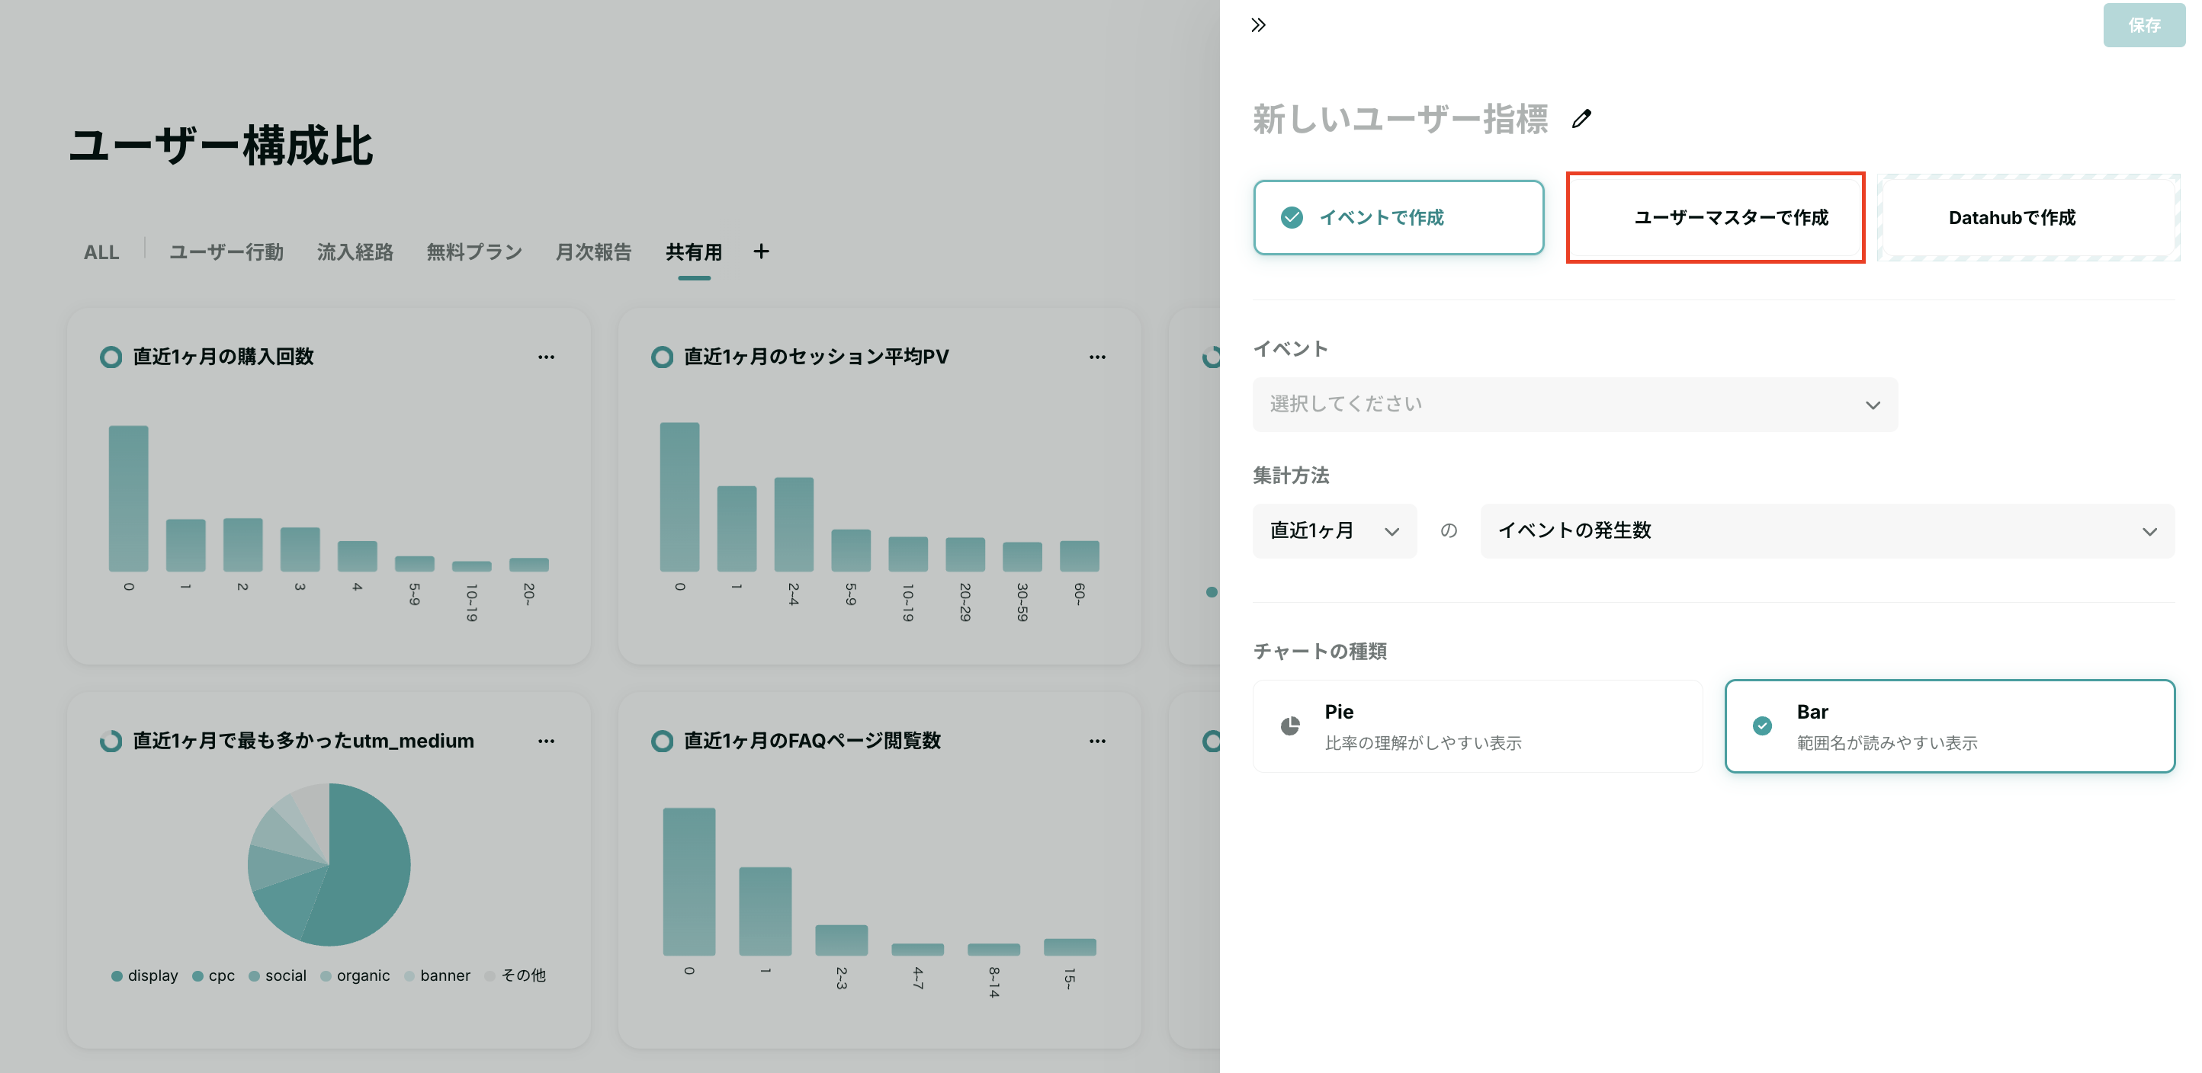Screen dimensions: 2202x1073
Task: Switch to the ユーザー行動 tab
Action: (226, 252)
